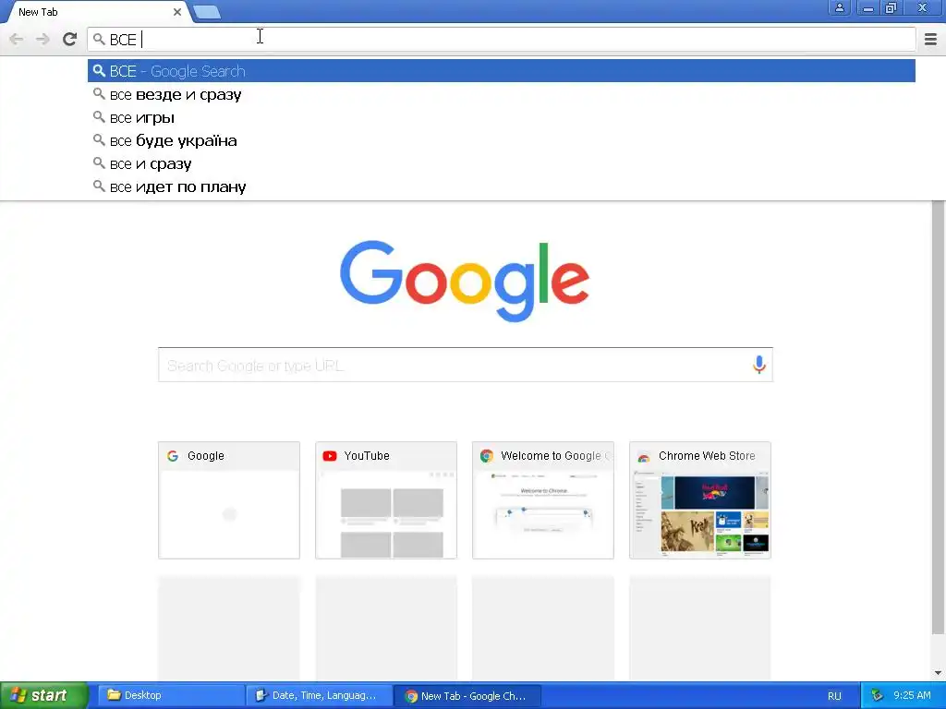Open the Google most-visited tile
The width and height of the screenshot is (946, 709).
click(229, 500)
